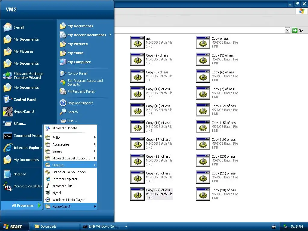Viewport: 308px width, 231px height.
Task: Select Copy (7) of ass batch file
Action: [217, 93]
